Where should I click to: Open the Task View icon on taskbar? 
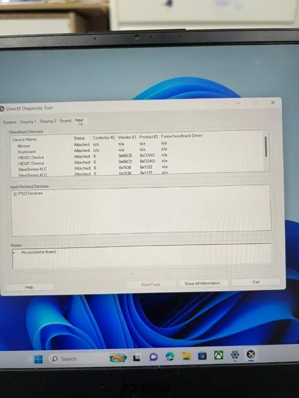point(137,357)
